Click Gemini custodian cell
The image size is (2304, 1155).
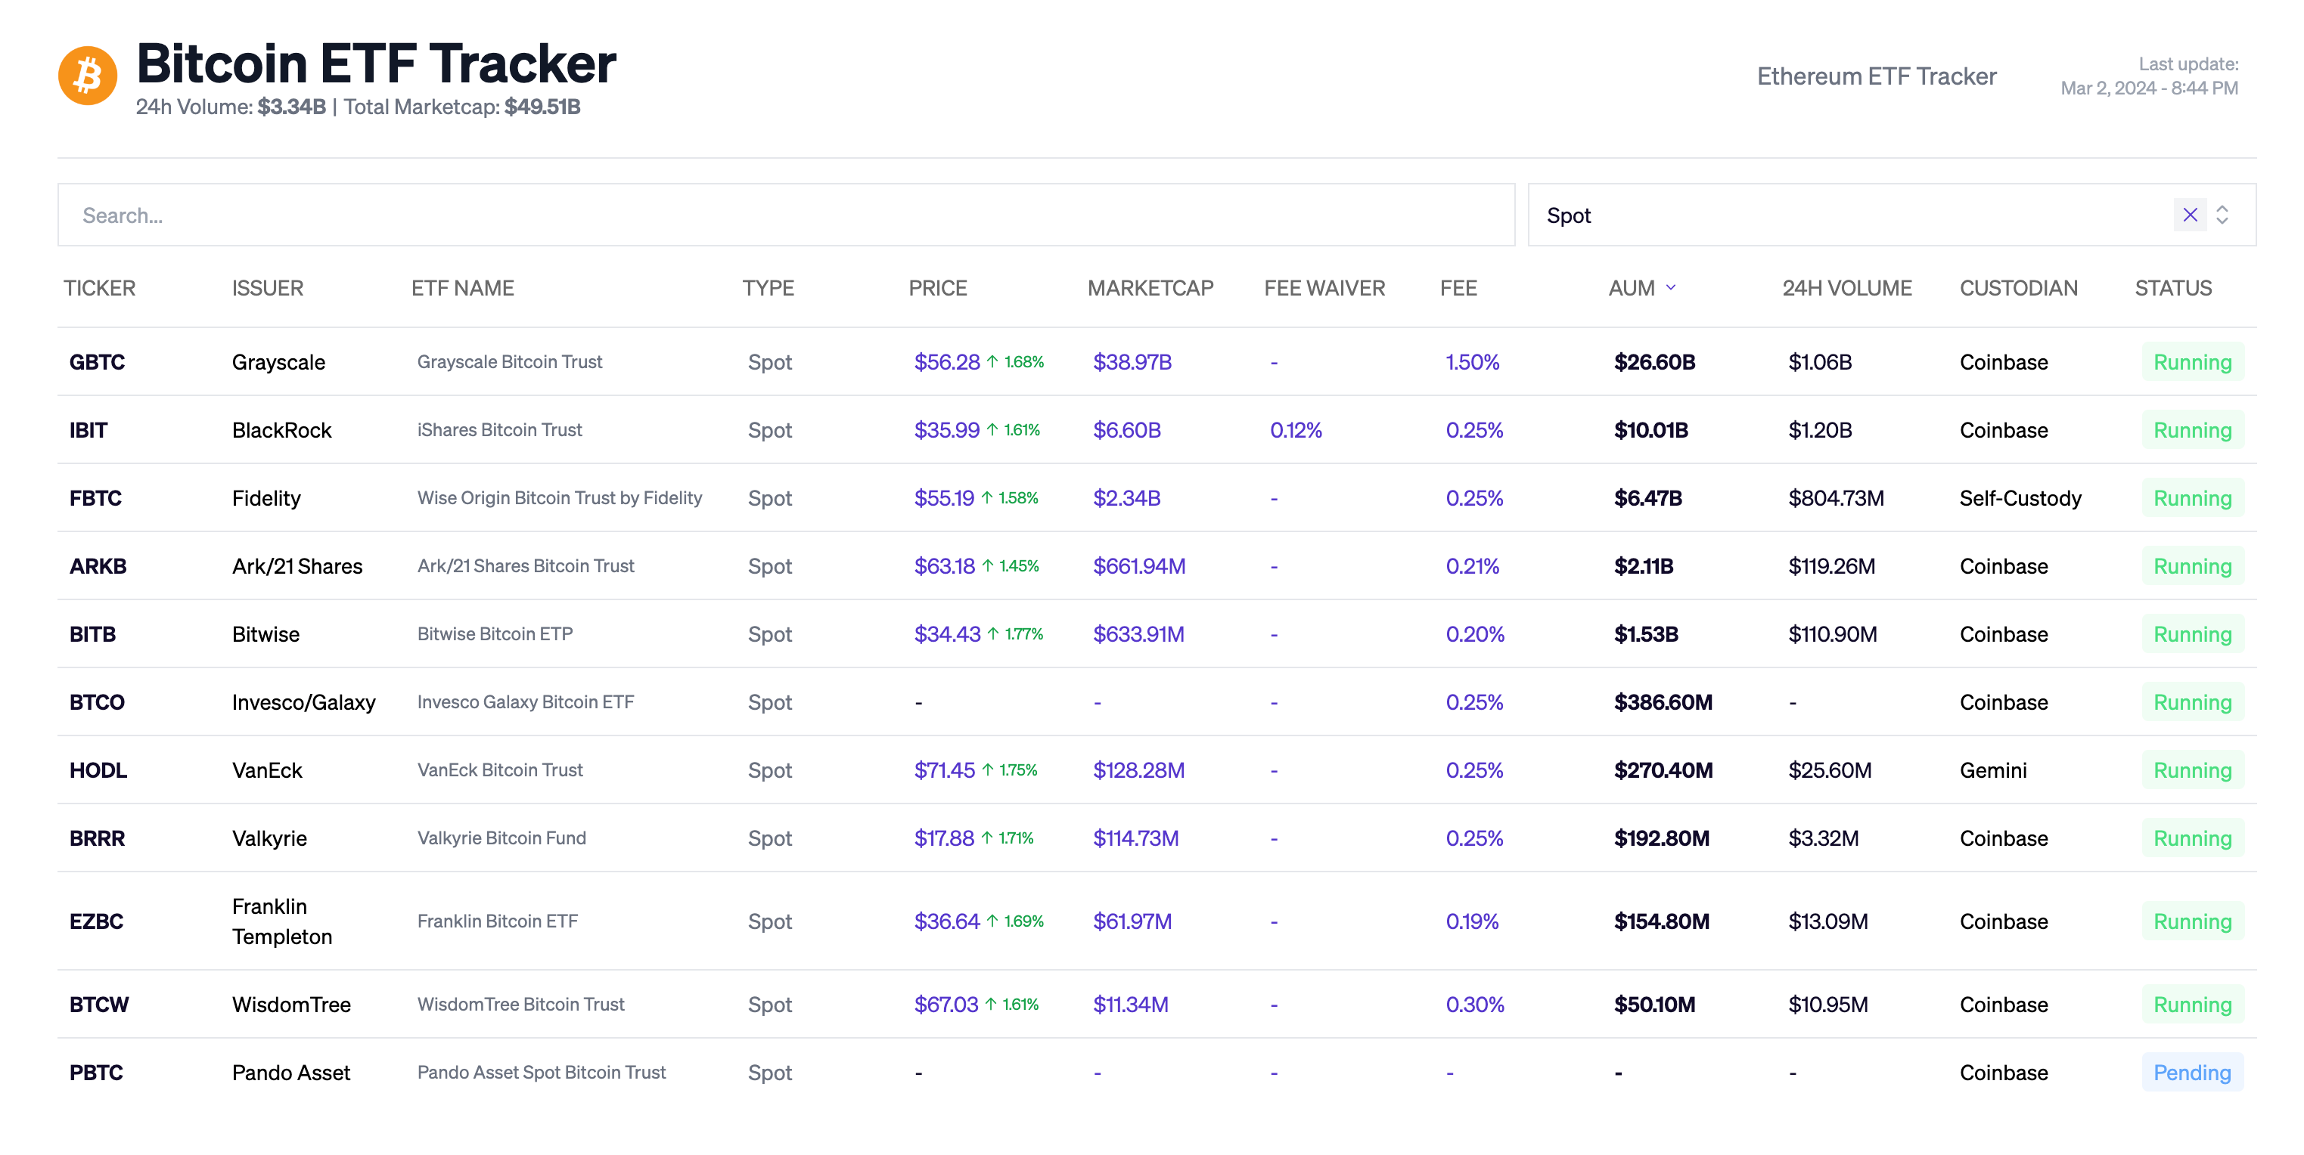(x=1993, y=769)
